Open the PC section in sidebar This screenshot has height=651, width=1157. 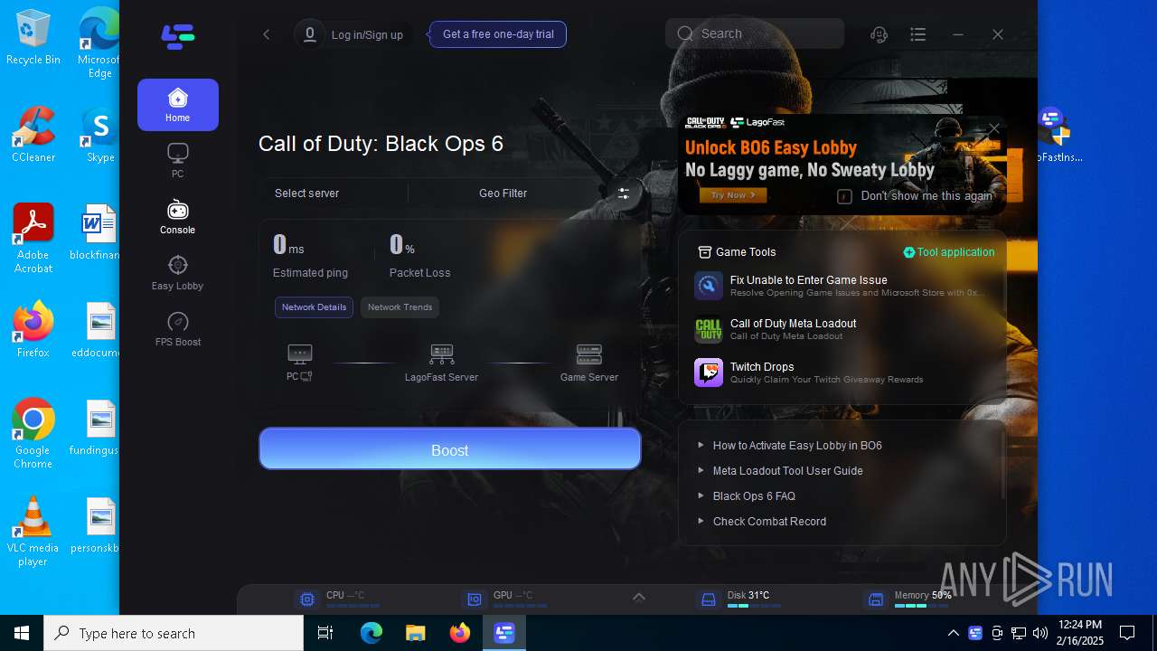pos(178,161)
